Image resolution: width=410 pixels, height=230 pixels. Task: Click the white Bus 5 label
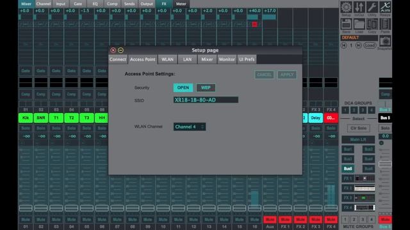tap(385, 118)
